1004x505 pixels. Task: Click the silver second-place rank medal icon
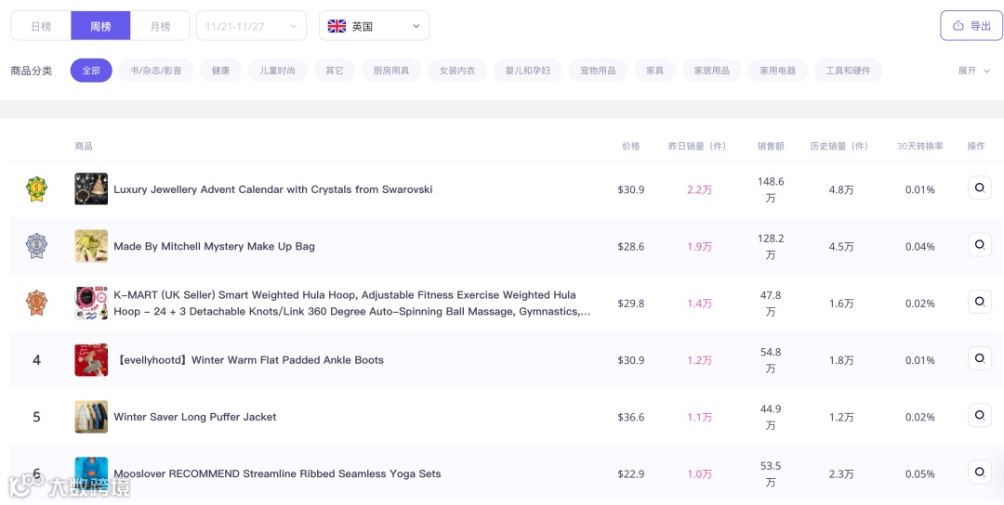point(36,246)
